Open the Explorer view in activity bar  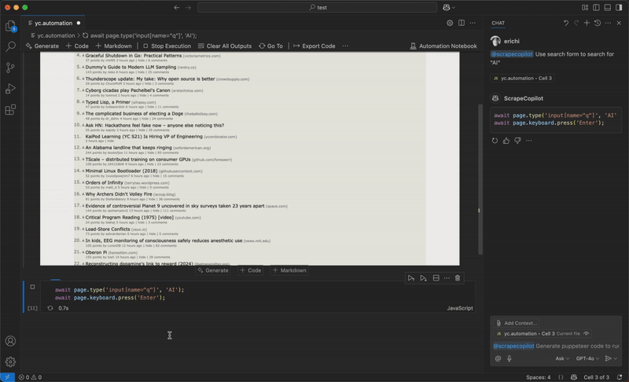coord(10,27)
